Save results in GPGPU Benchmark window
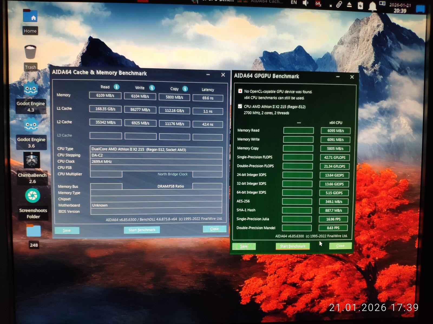The image size is (433, 324). click(x=244, y=246)
